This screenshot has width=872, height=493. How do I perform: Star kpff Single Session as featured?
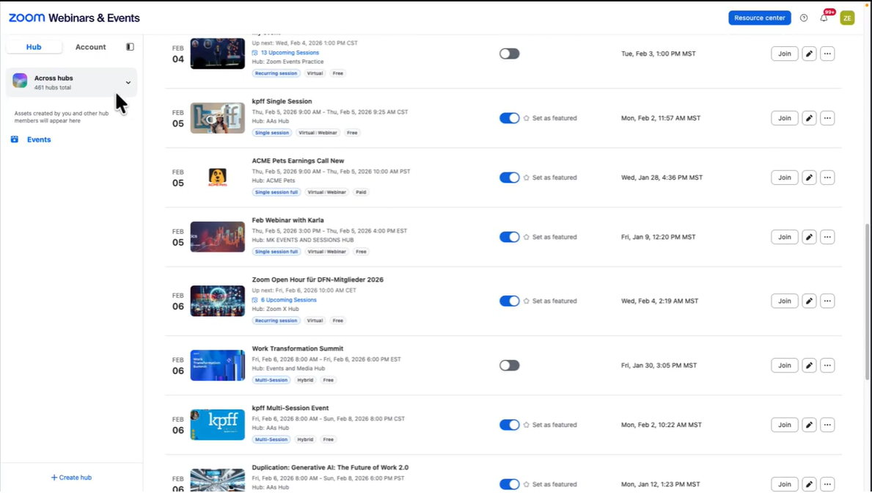point(527,118)
